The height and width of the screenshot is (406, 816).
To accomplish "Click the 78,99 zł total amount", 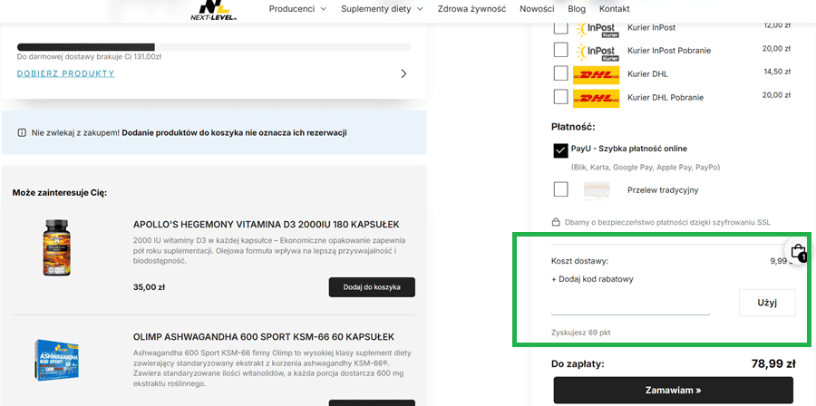I will coord(773,364).
